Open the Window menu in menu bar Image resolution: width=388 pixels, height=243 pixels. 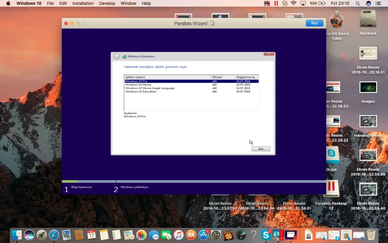[128, 3]
